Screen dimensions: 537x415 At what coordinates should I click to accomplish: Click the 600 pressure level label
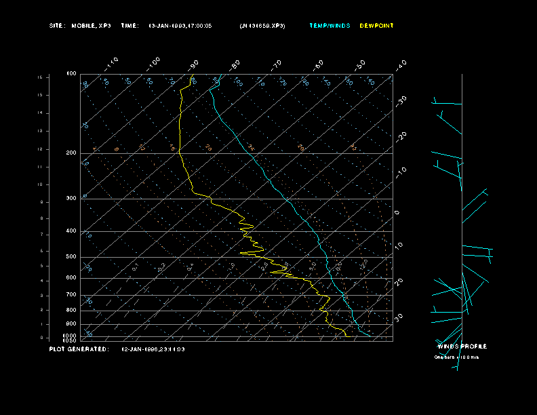71,278
